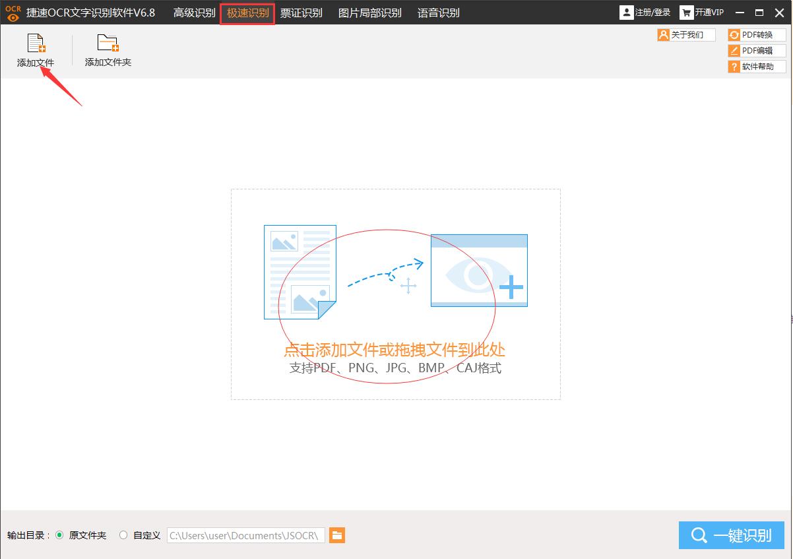Viewport: 793px width, 559px height.
Task: Select the 原文件夹 output radio button
Action: pos(59,535)
